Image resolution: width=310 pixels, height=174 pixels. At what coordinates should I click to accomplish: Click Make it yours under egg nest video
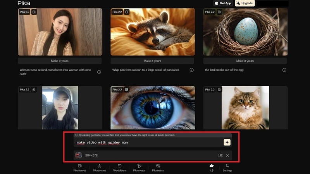[x=245, y=61]
